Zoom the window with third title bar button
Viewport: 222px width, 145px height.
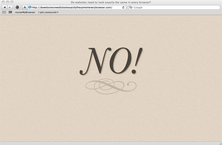(12, 2)
